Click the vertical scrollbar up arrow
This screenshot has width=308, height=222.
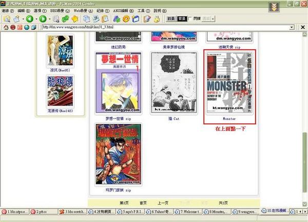point(304,34)
